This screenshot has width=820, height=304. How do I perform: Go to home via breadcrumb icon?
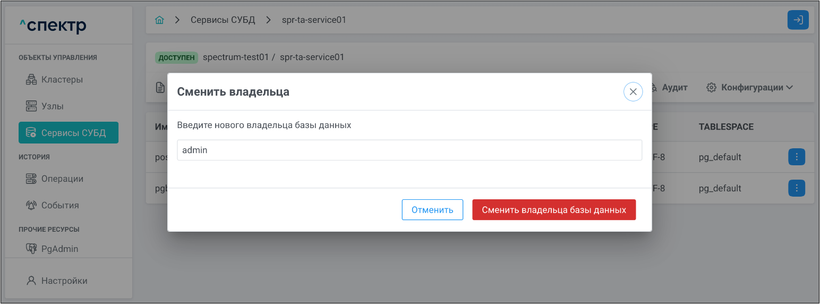(159, 20)
